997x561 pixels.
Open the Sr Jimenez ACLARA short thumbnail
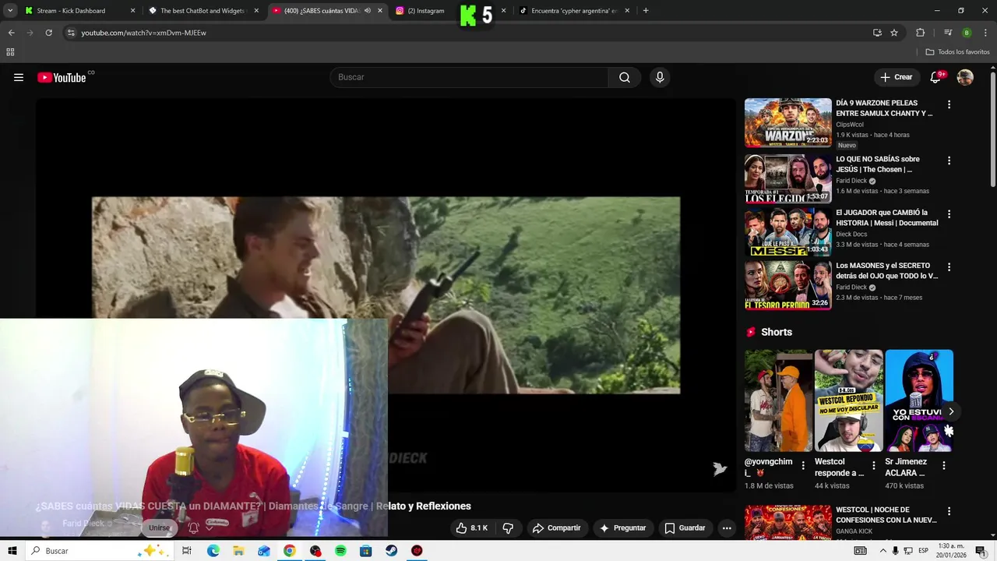pyautogui.click(x=919, y=400)
